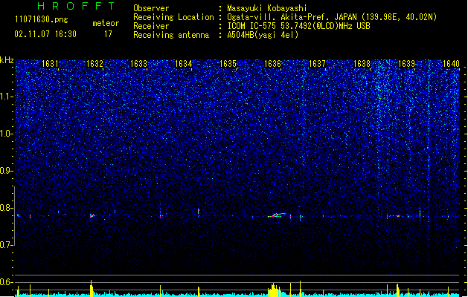Click the date stamp 02.11.07 16:30
Viewport: 468px width, 297px height.
45,34
